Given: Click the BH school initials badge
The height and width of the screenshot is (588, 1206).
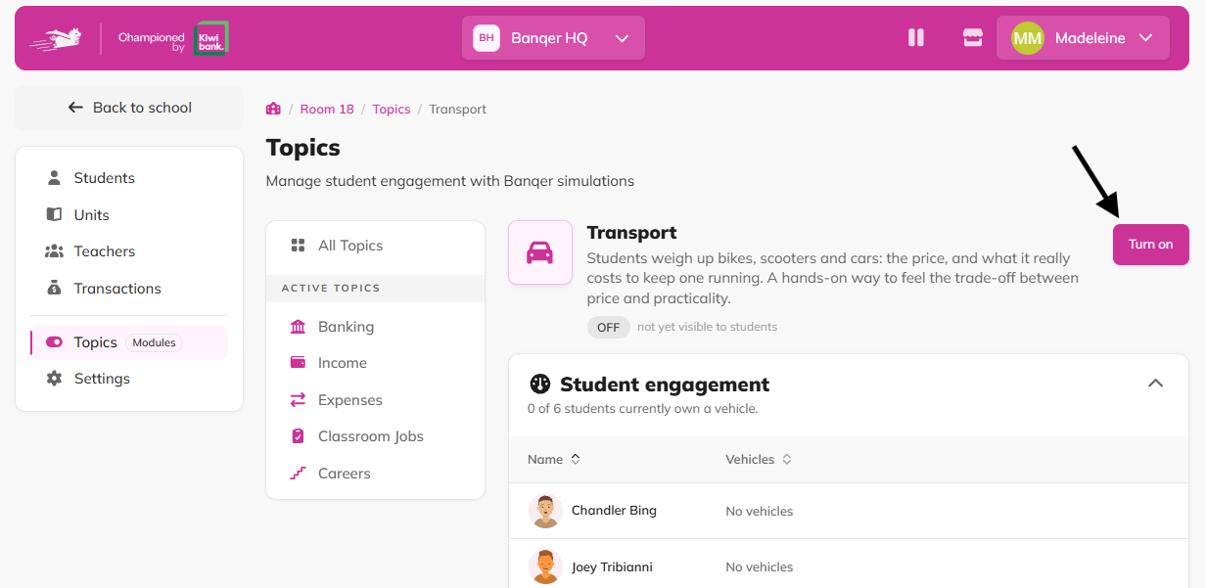Looking at the screenshot, I should coord(487,38).
